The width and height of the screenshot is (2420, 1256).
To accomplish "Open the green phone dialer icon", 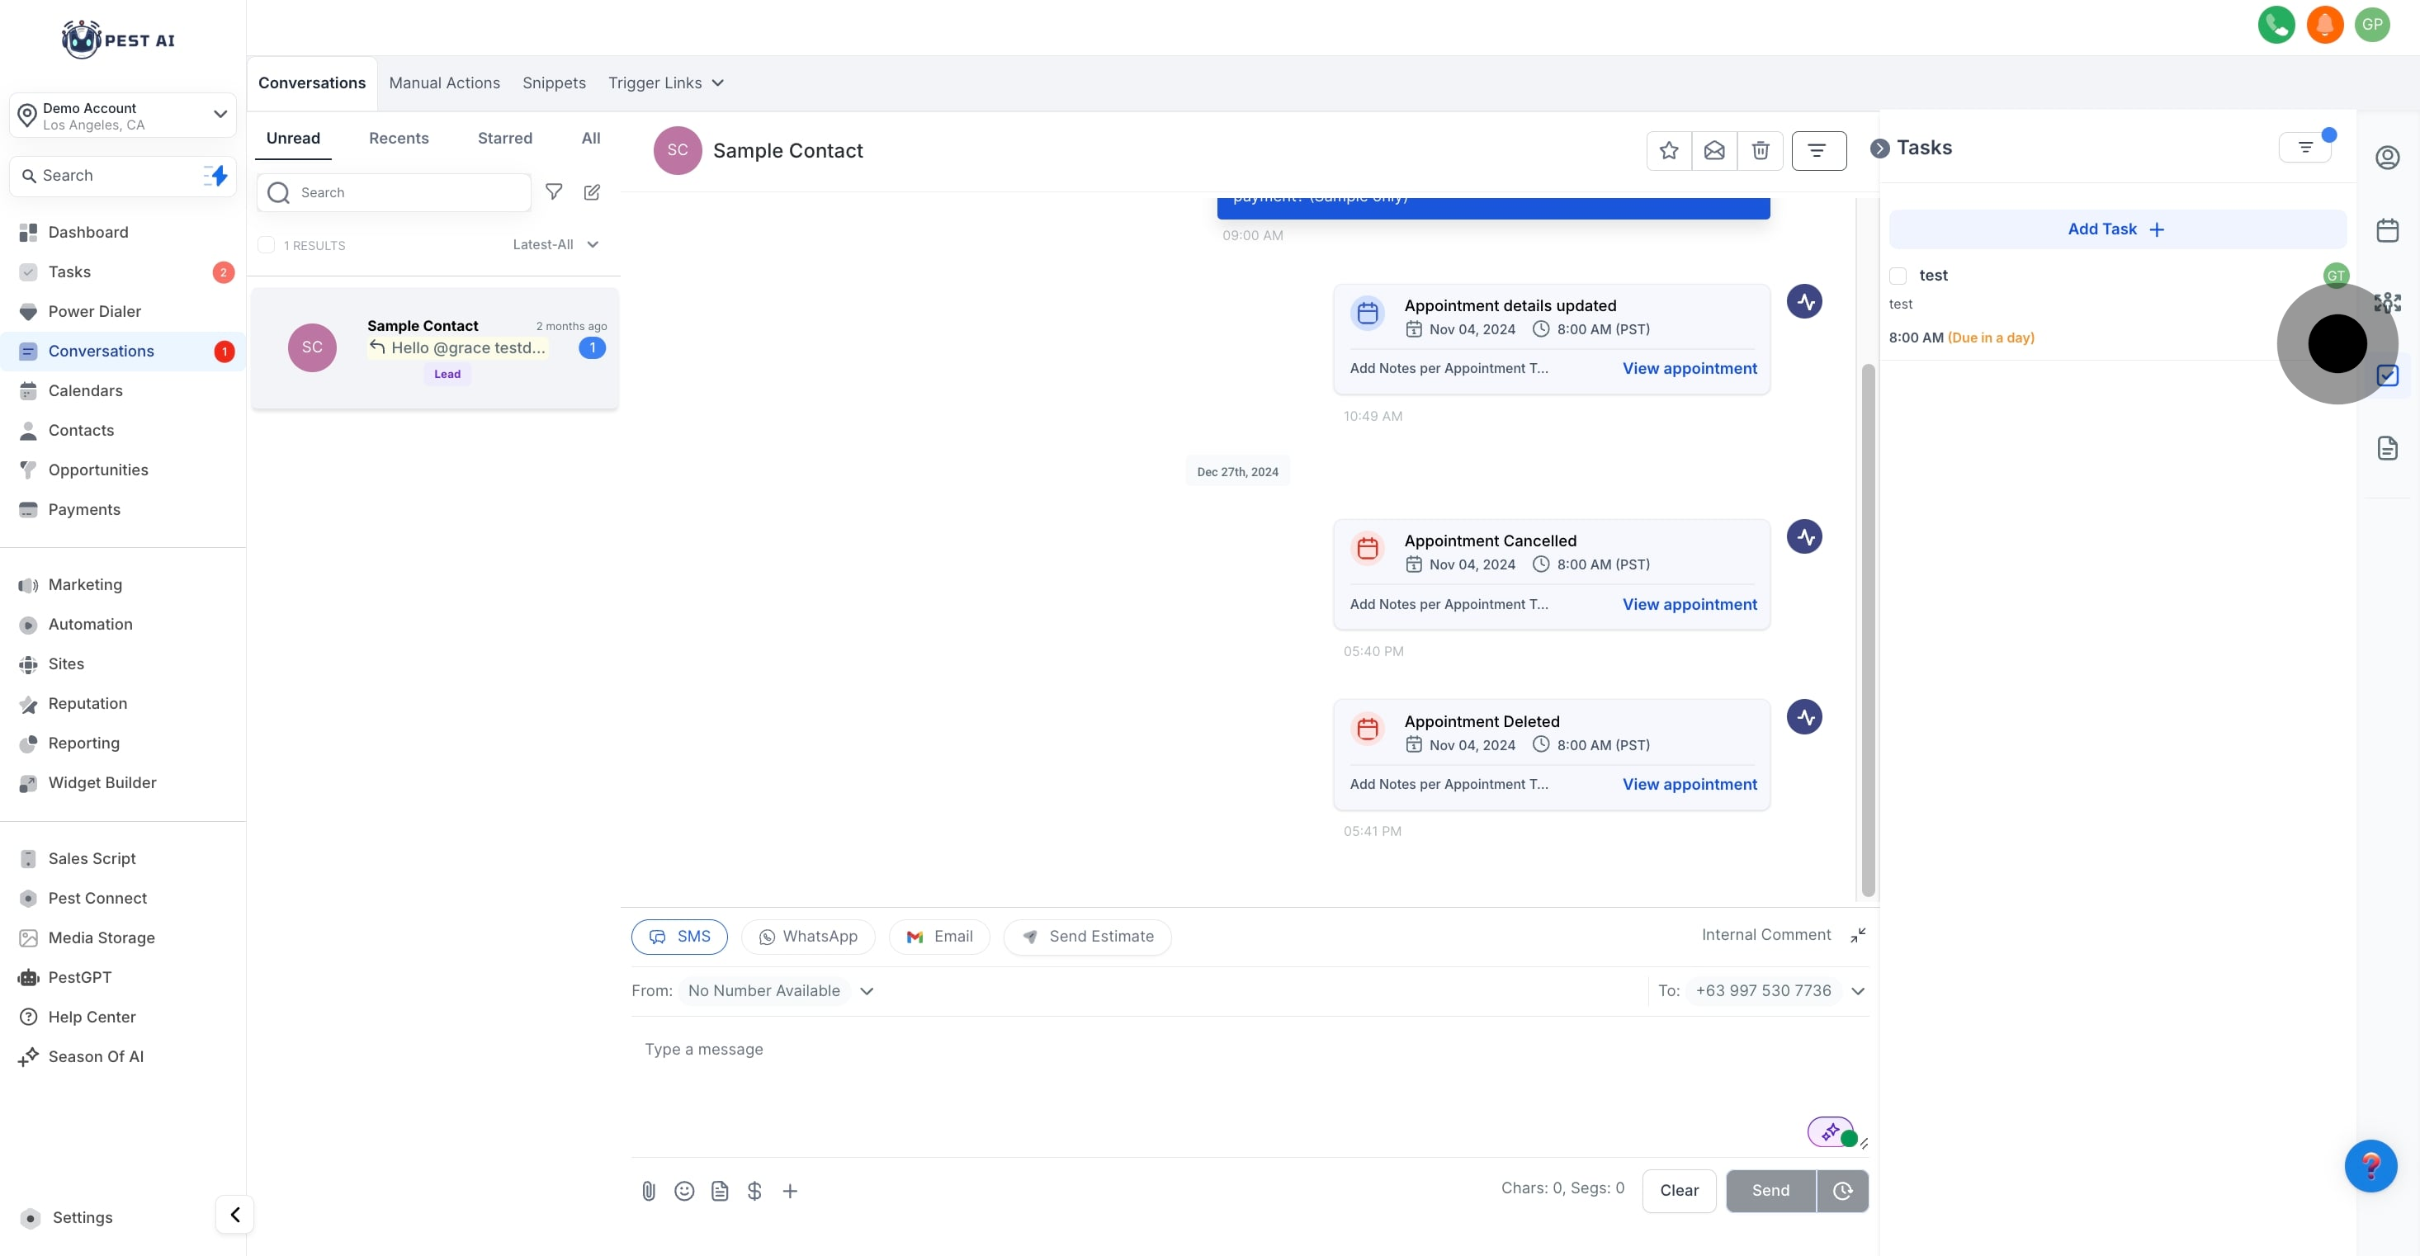I will 2276,25.
